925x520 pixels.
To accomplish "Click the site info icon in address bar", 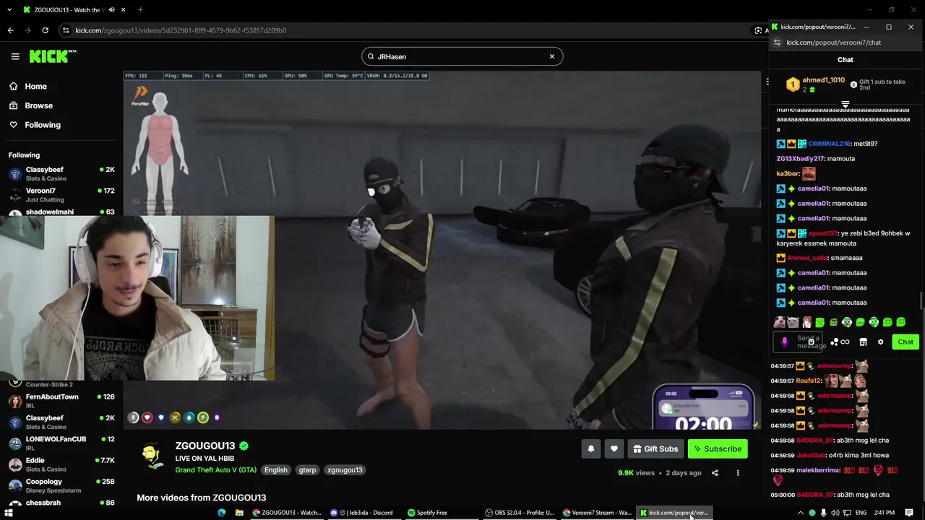I will 66,30.
